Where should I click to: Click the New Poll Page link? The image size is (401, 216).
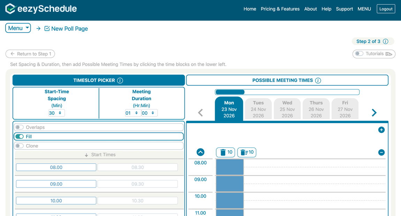coord(69,29)
